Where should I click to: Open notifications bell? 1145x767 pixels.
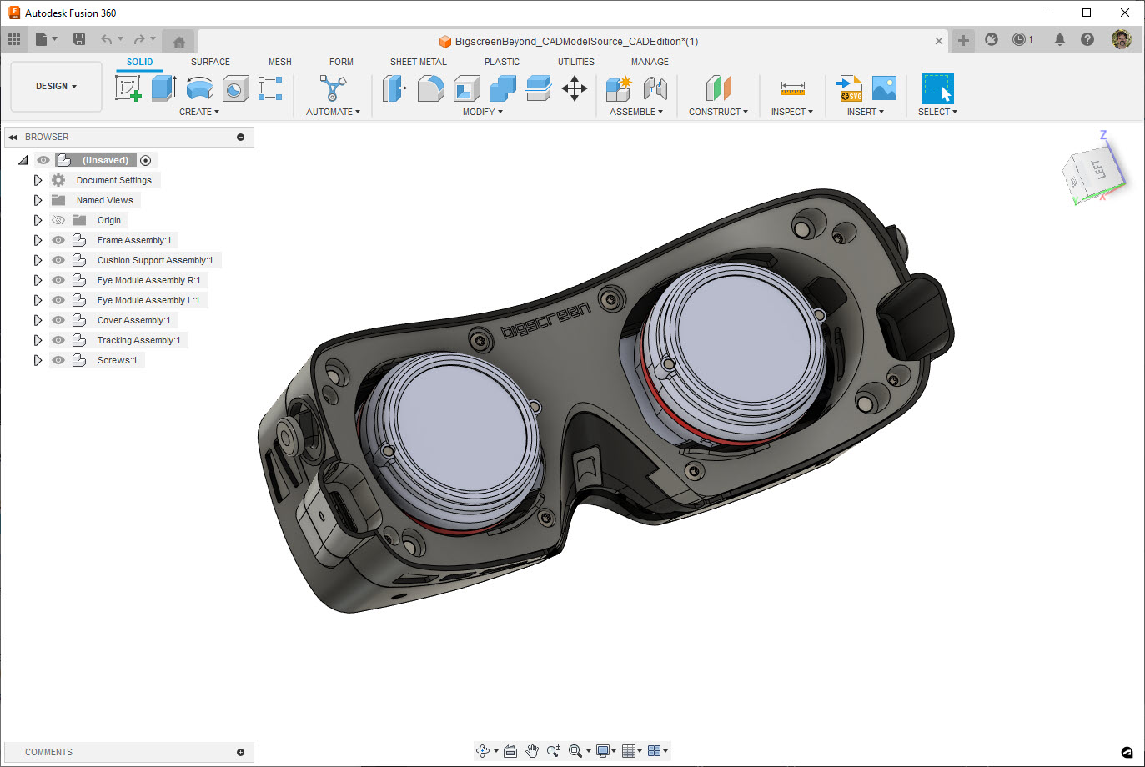click(1060, 39)
